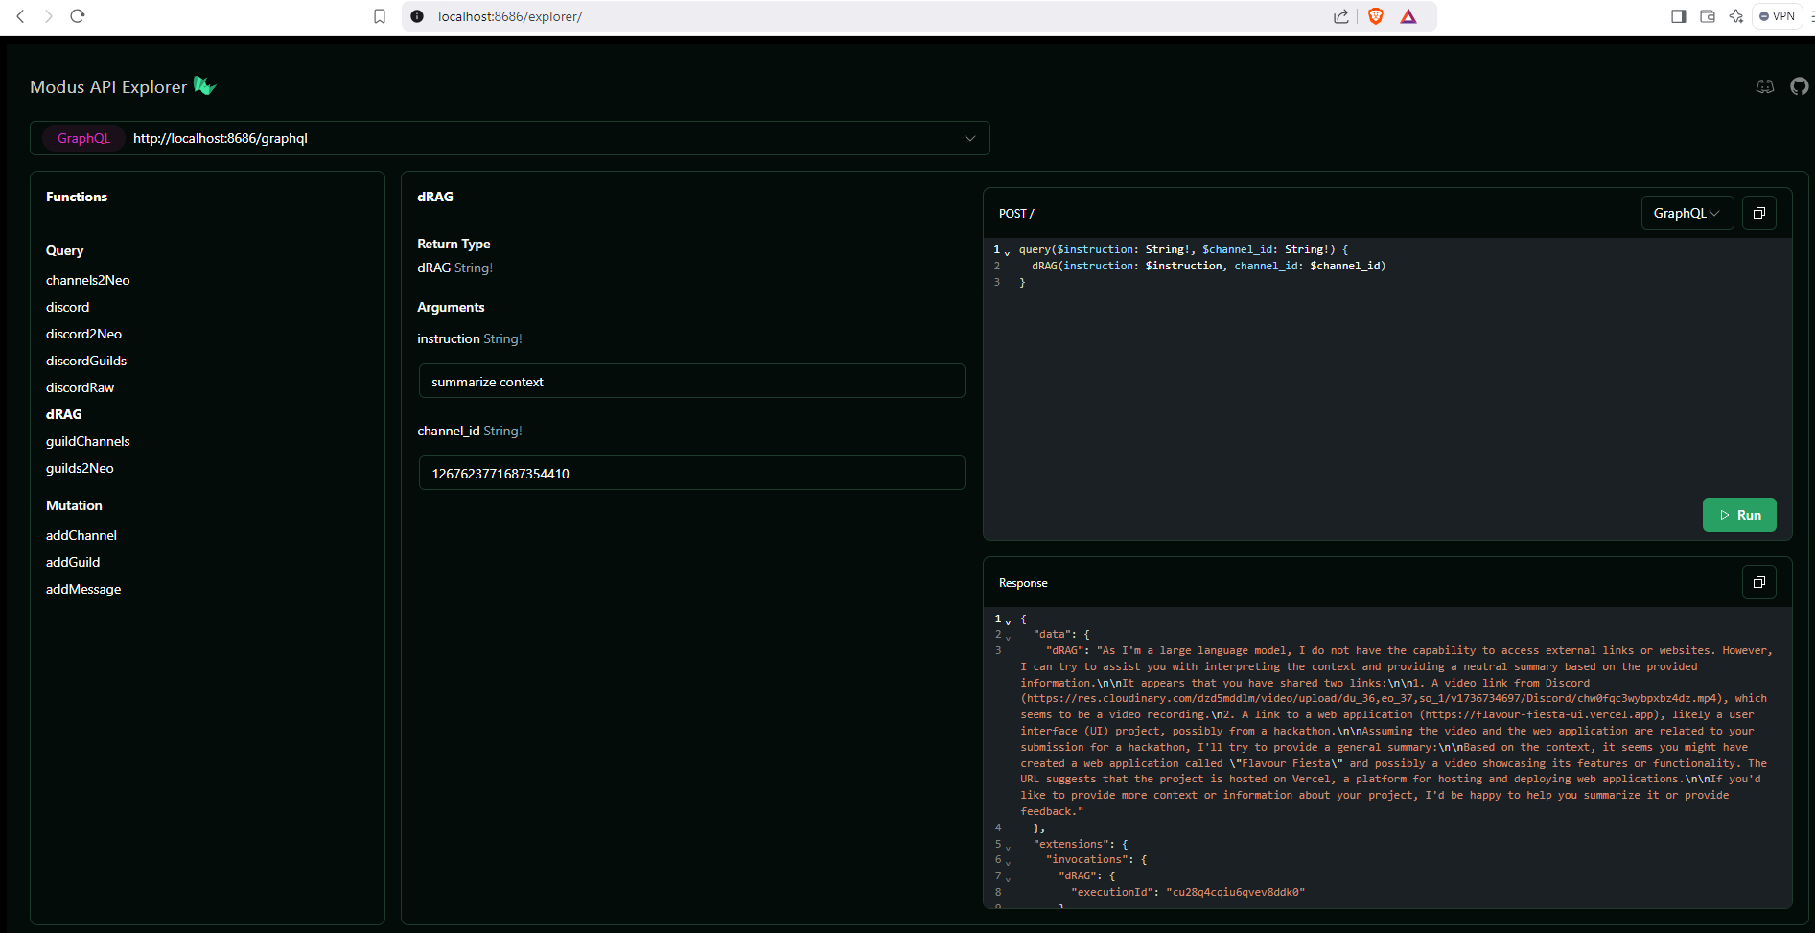Collapse response line 1 fold arrow

[1008, 621]
